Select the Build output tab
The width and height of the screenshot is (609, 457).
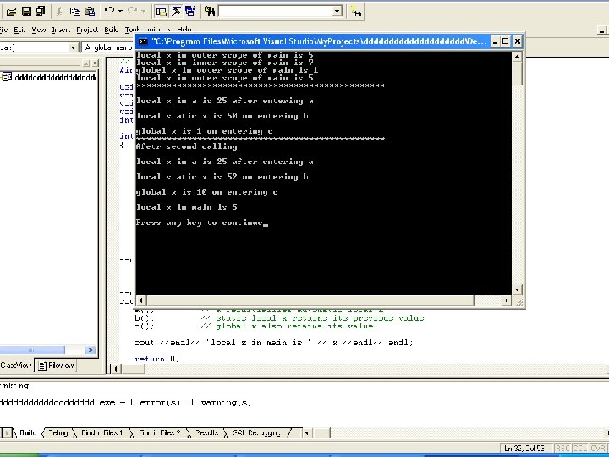point(28,432)
